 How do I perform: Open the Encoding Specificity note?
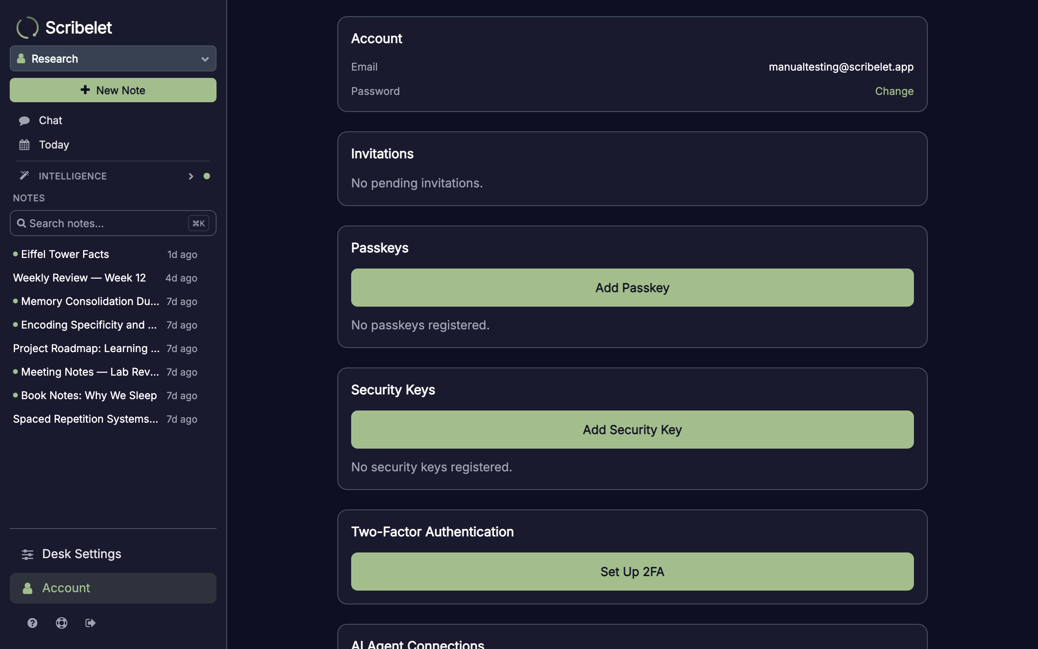coord(105,325)
